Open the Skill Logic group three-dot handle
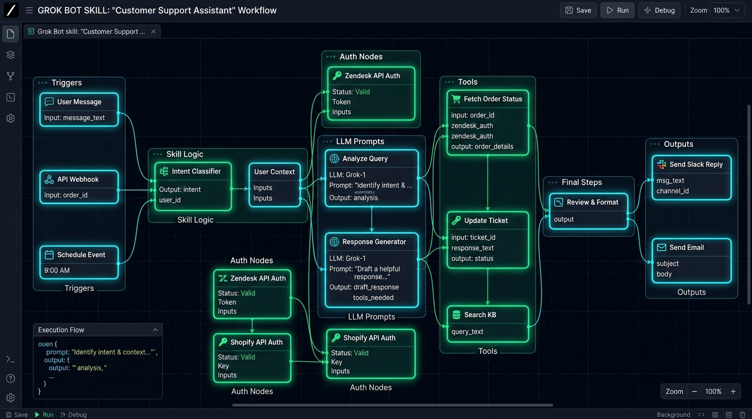 point(157,154)
